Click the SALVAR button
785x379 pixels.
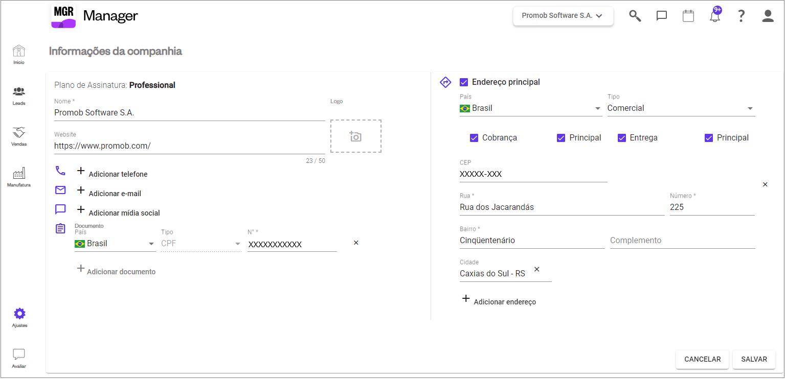(x=754, y=359)
